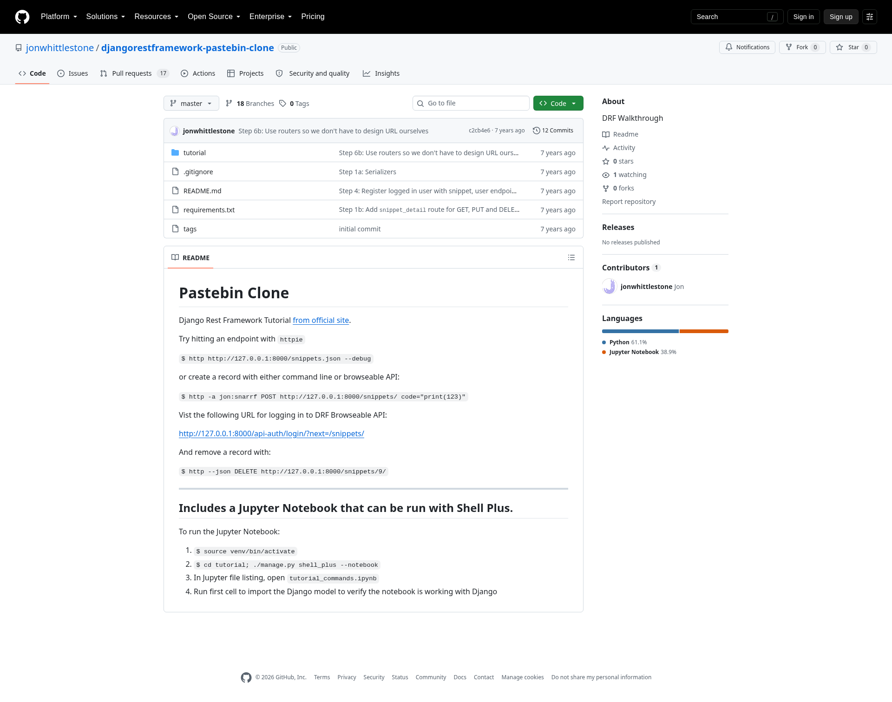The width and height of the screenshot is (892, 702).
Task: Switch to the Actions tab
Action: (198, 73)
